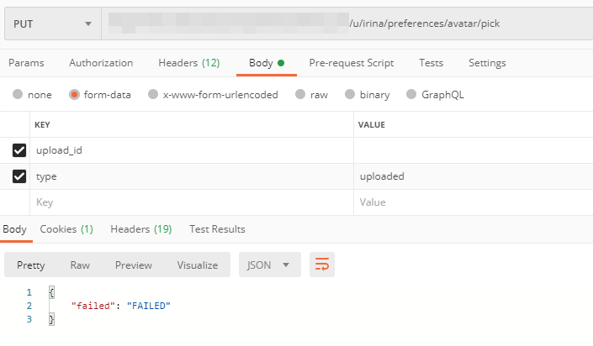Switch to the Params tab
Viewport: 593px width, 346px height.
coord(26,63)
